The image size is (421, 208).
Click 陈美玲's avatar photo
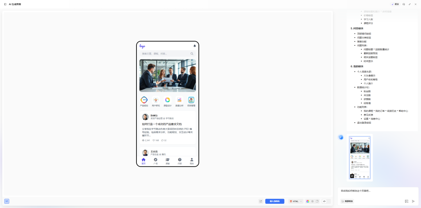[145, 117]
